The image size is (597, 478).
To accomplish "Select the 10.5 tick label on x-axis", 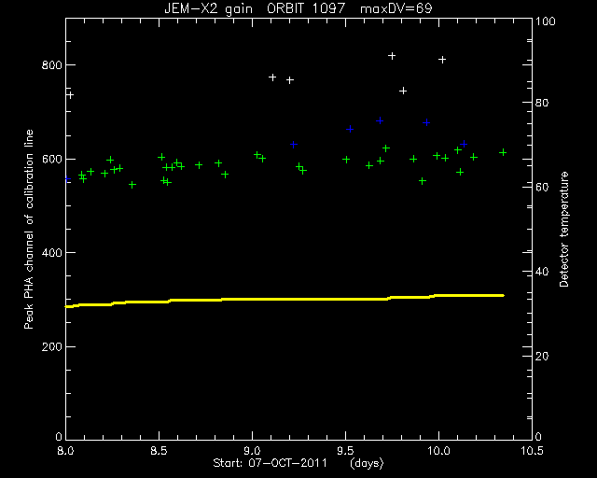I will pyautogui.click(x=532, y=451).
